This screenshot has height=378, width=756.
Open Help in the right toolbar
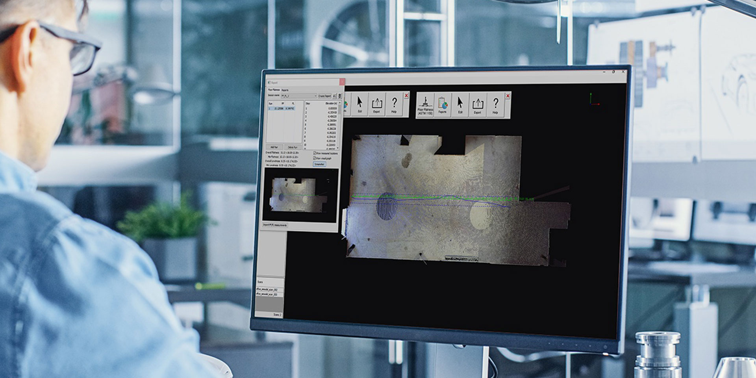click(495, 105)
